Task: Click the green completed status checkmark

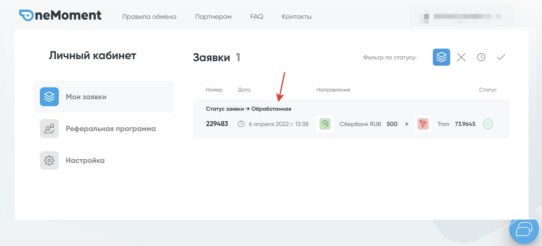Action: coord(488,124)
